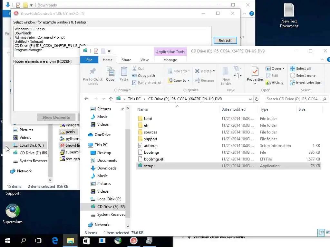Click the Refresh address bar icon
The width and height of the screenshot is (330, 247).
click(257, 99)
